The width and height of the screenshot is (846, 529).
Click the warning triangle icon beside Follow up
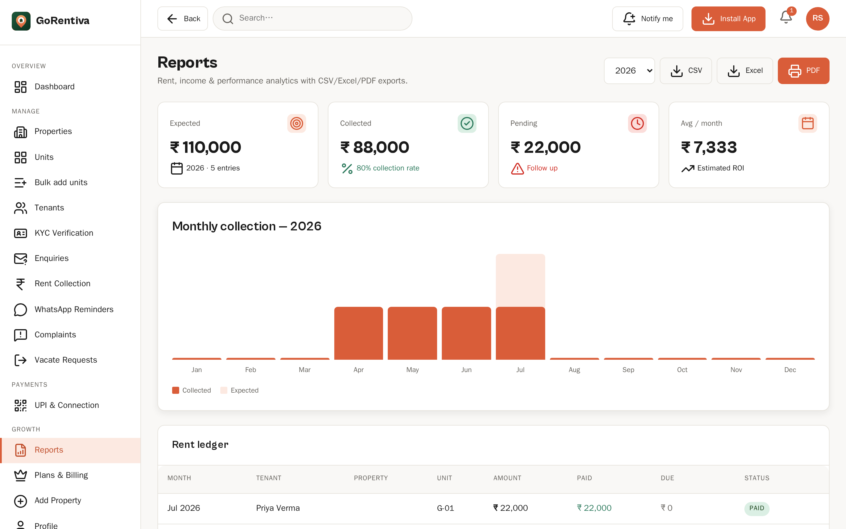point(517,168)
